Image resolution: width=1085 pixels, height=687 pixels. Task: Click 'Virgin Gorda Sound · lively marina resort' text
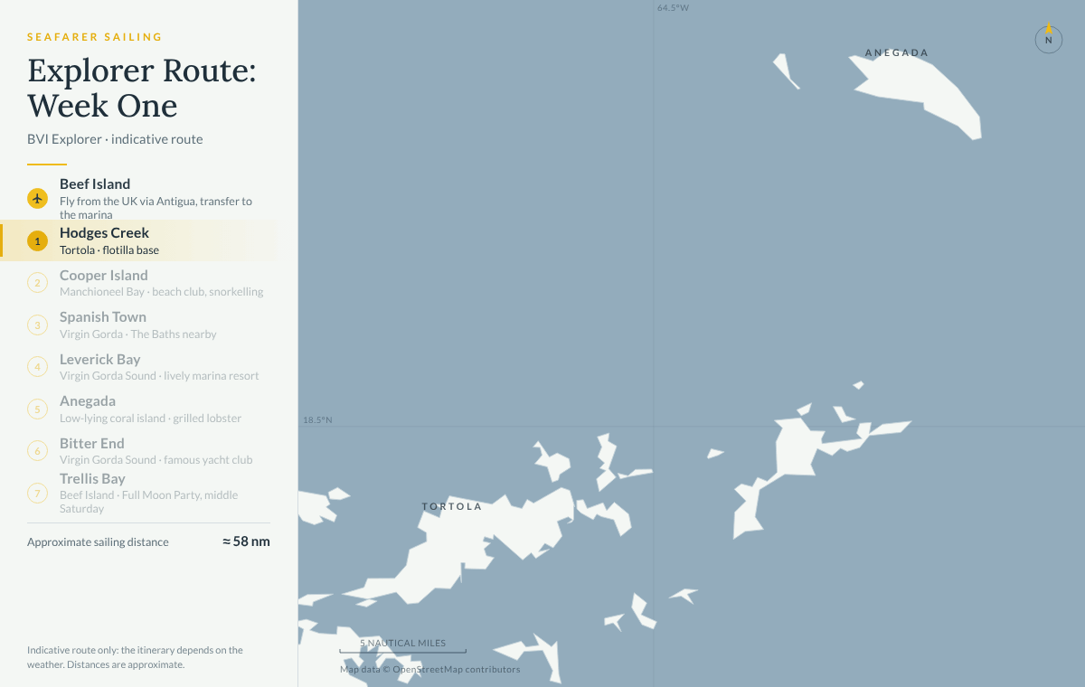coord(159,375)
